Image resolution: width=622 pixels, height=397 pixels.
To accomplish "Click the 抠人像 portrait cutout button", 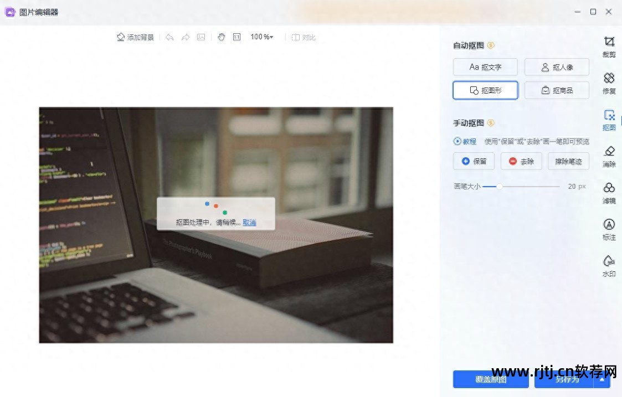I will click(557, 67).
